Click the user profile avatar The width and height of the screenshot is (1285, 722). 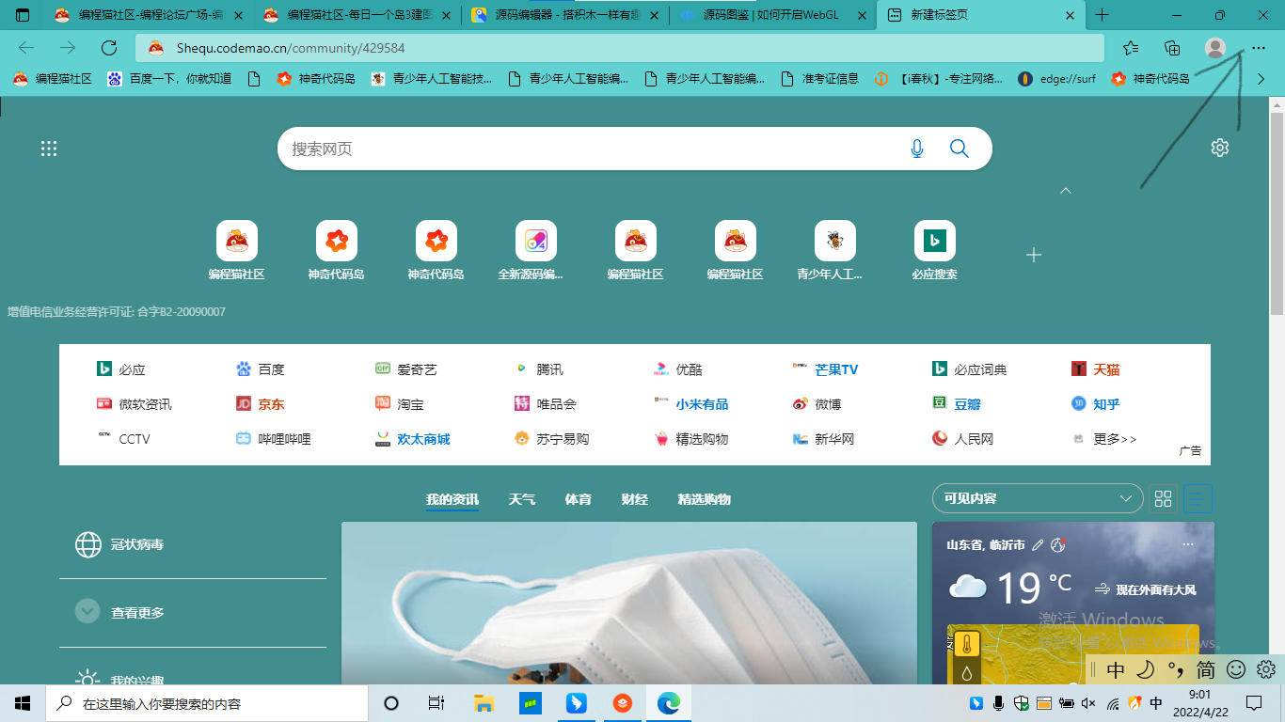1215,48
